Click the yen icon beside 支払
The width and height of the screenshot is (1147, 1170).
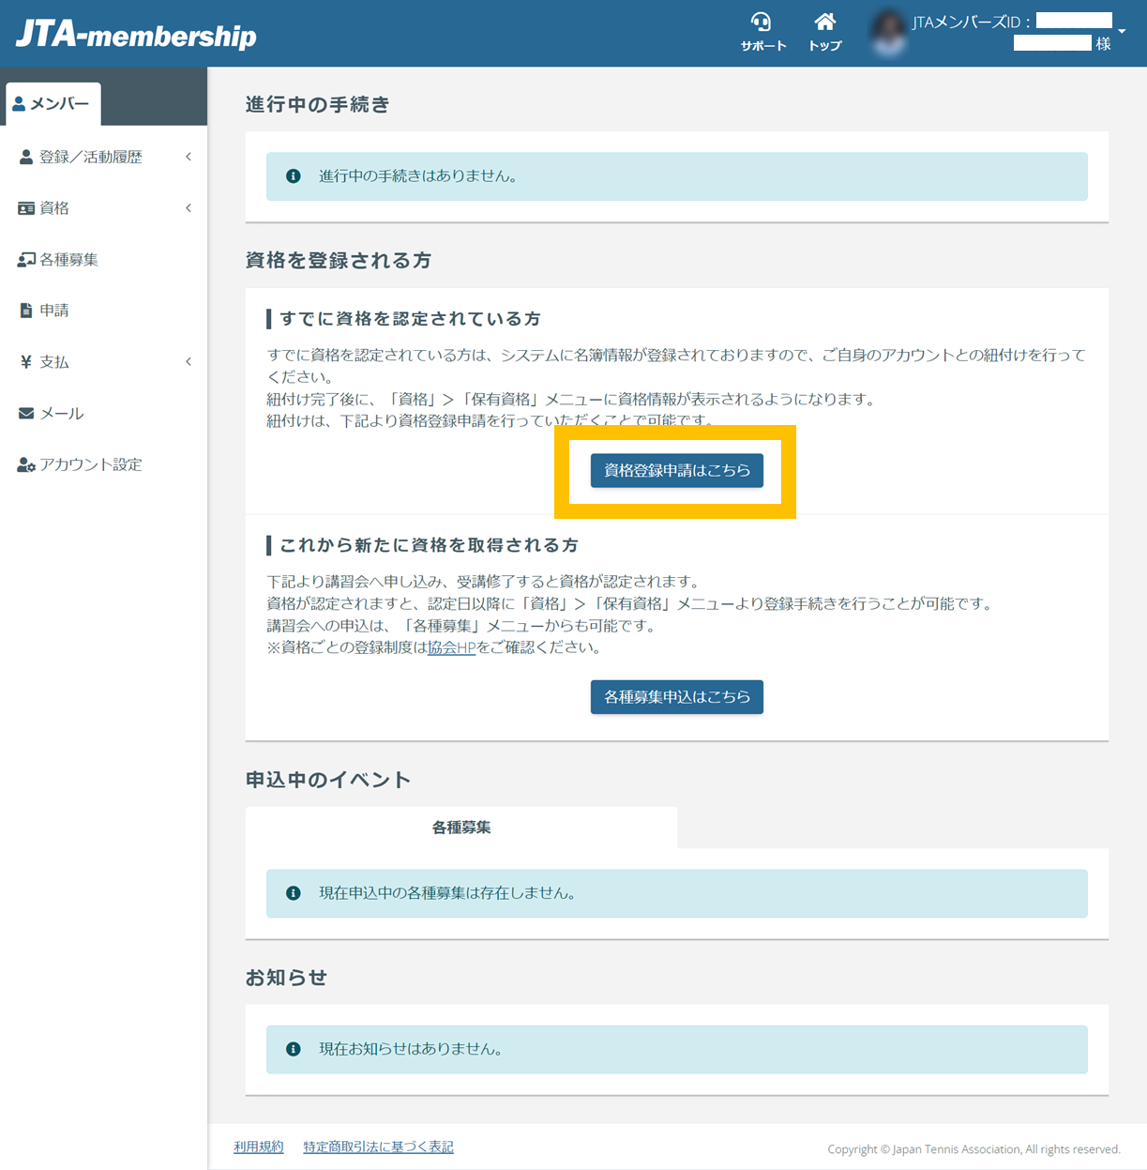point(26,362)
